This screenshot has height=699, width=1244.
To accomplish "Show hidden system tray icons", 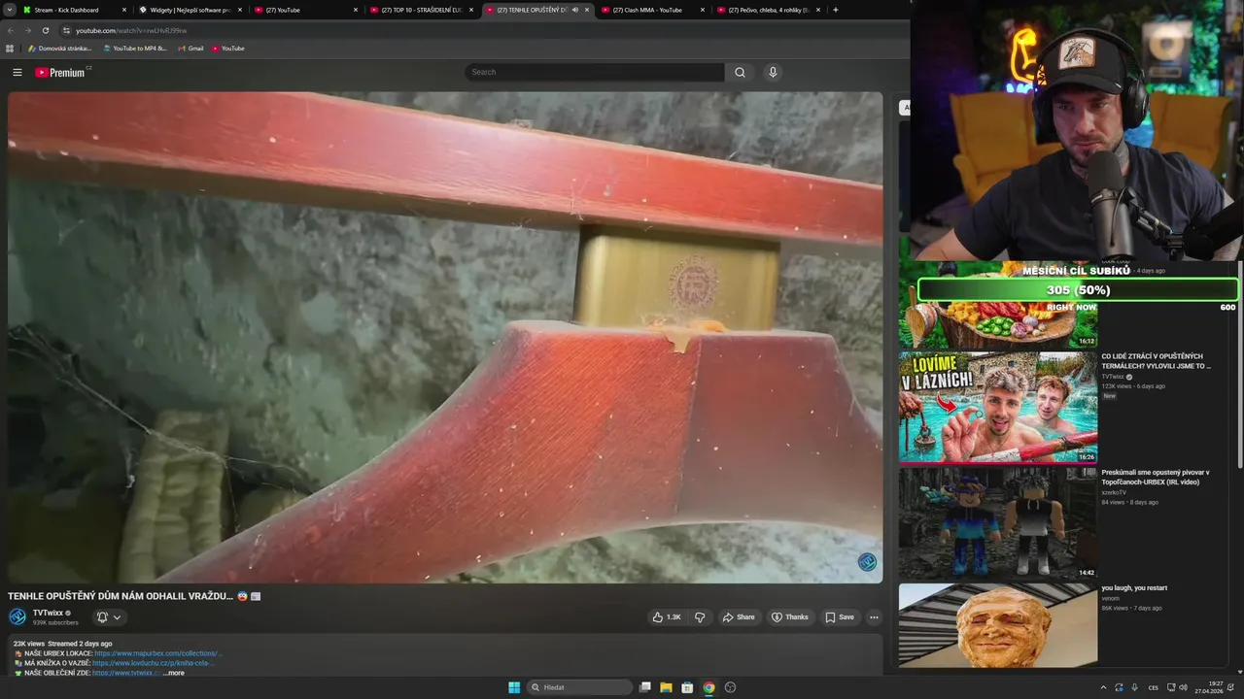I will (1103, 687).
